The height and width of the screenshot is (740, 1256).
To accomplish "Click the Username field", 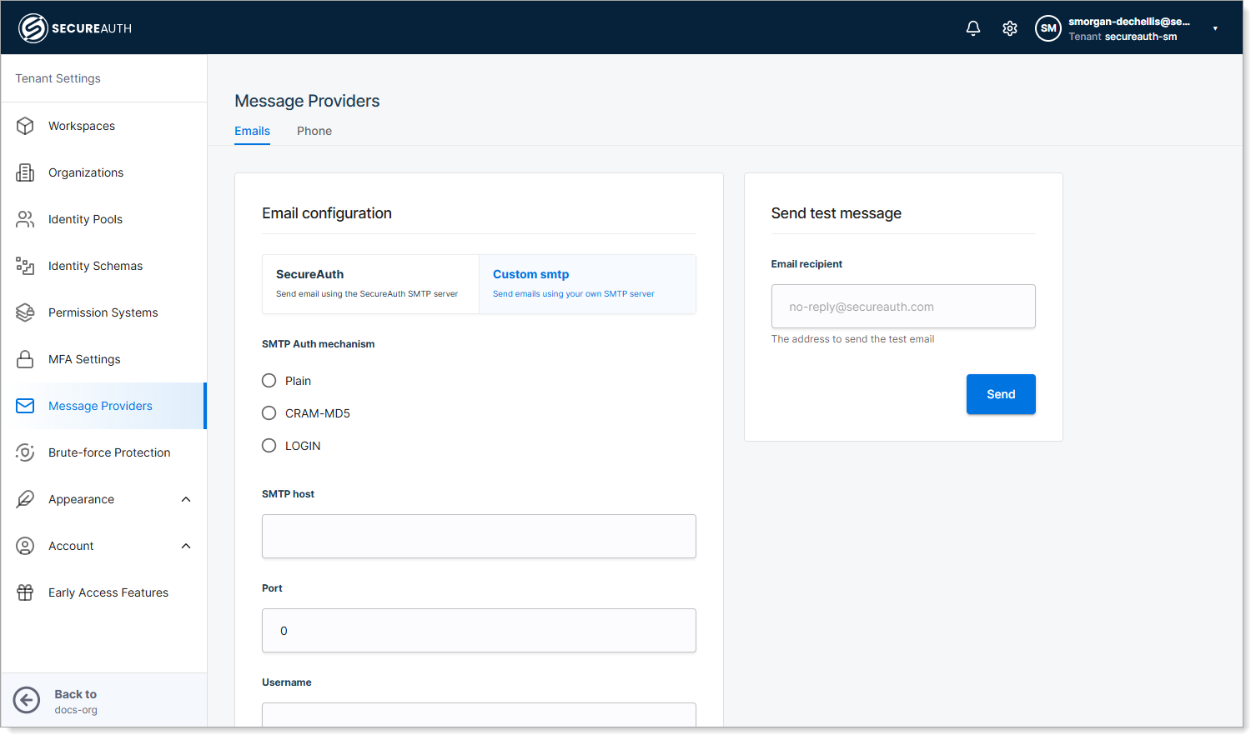I will click(479, 715).
